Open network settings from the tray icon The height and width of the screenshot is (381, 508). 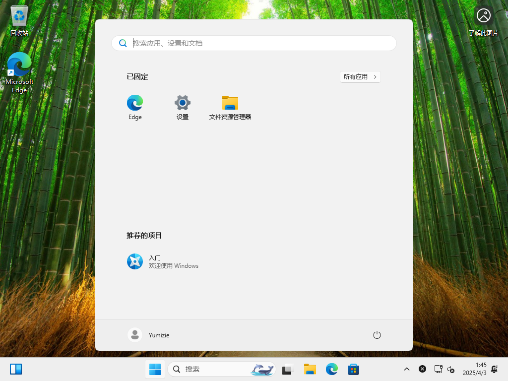[438, 369]
